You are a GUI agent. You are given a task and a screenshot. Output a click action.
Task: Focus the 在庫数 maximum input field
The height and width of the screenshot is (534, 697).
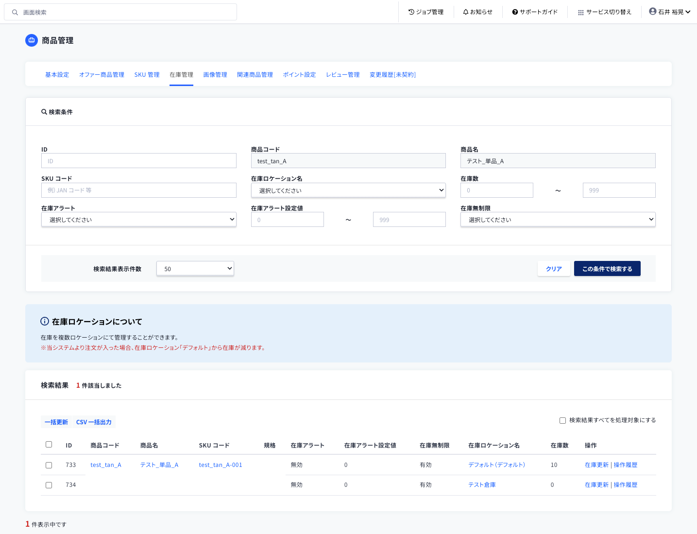(619, 190)
